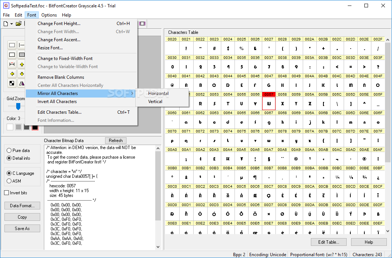Select the ¶ character cell under 00B6
Viewport: 392px width, 258px height.
point(255,177)
